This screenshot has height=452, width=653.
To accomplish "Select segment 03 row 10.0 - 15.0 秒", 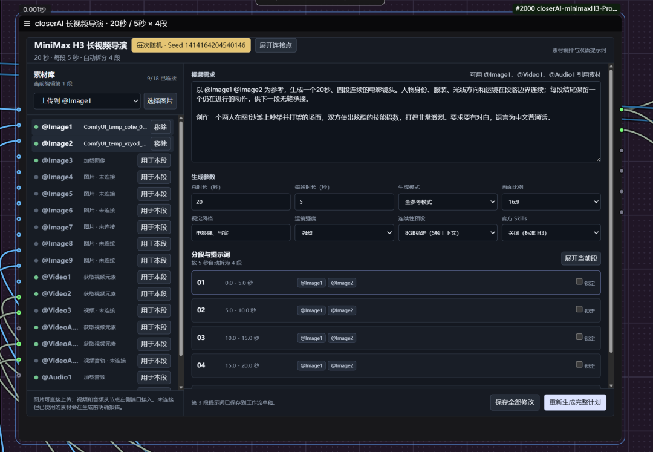I will pyautogui.click(x=395, y=338).
